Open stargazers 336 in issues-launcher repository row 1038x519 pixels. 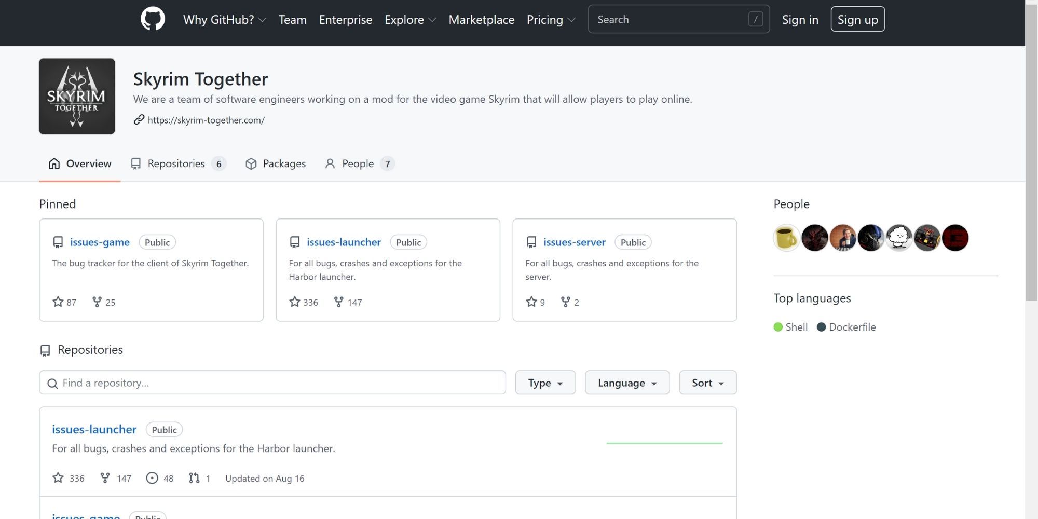pyautogui.click(x=69, y=478)
